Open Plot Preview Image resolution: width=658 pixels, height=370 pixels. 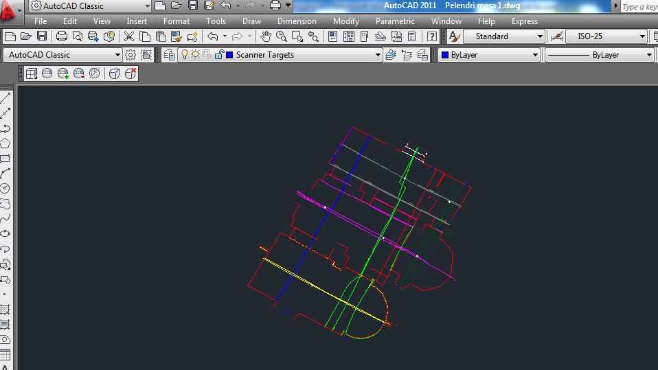[x=77, y=36]
